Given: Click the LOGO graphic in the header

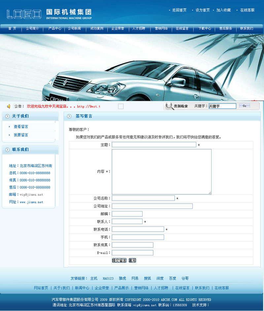Looking at the screenshot, I should pyautogui.click(x=24, y=14).
